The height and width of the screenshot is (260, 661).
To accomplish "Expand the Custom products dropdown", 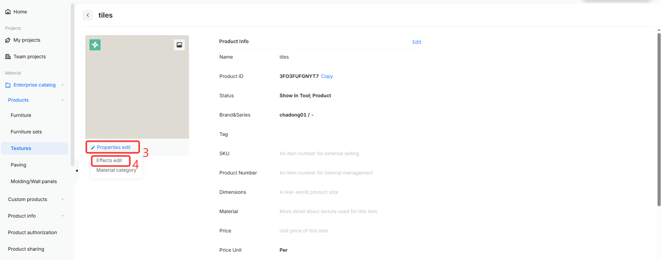I will (x=63, y=199).
